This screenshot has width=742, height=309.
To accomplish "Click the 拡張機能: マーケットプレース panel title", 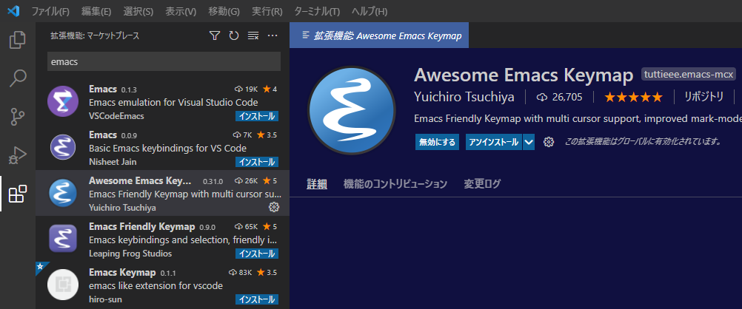I will click(95, 35).
